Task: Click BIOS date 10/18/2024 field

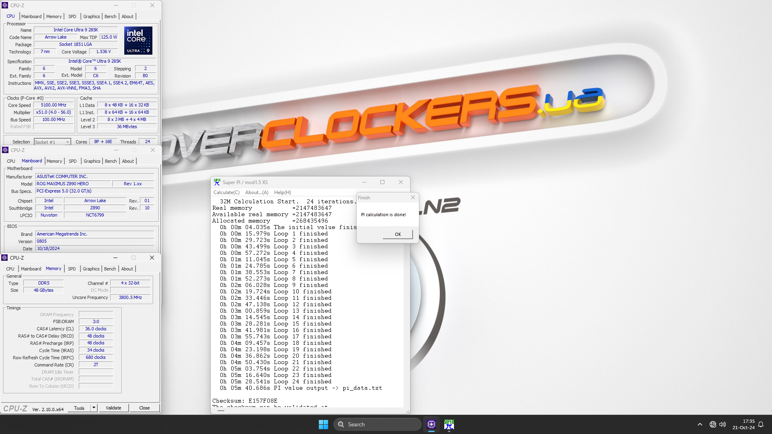Action: pos(94,248)
